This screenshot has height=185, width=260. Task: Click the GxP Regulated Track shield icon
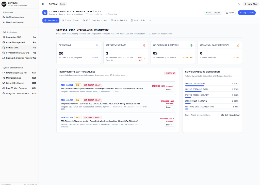(144, 45)
